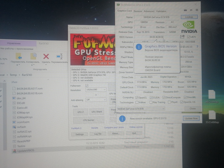Click the GPU-Z refresh icon
224x168 pixels.
point(191,10)
